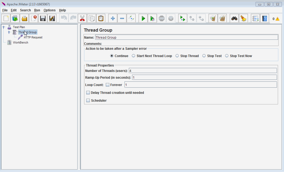Expand all nodes with plus icon
Screen dimensions: 284x172
(x=113, y=18)
